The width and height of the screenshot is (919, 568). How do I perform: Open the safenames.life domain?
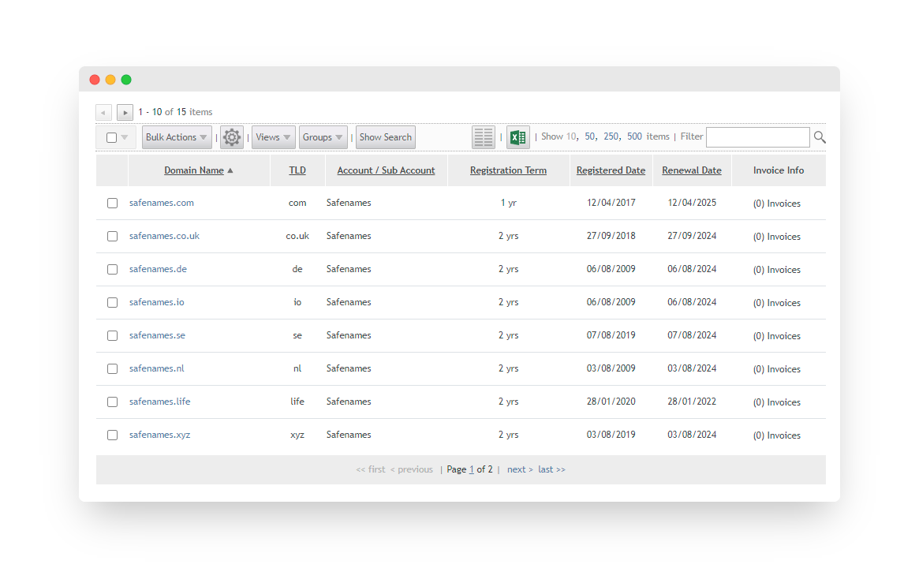pyautogui.click(x=159, y=402)
